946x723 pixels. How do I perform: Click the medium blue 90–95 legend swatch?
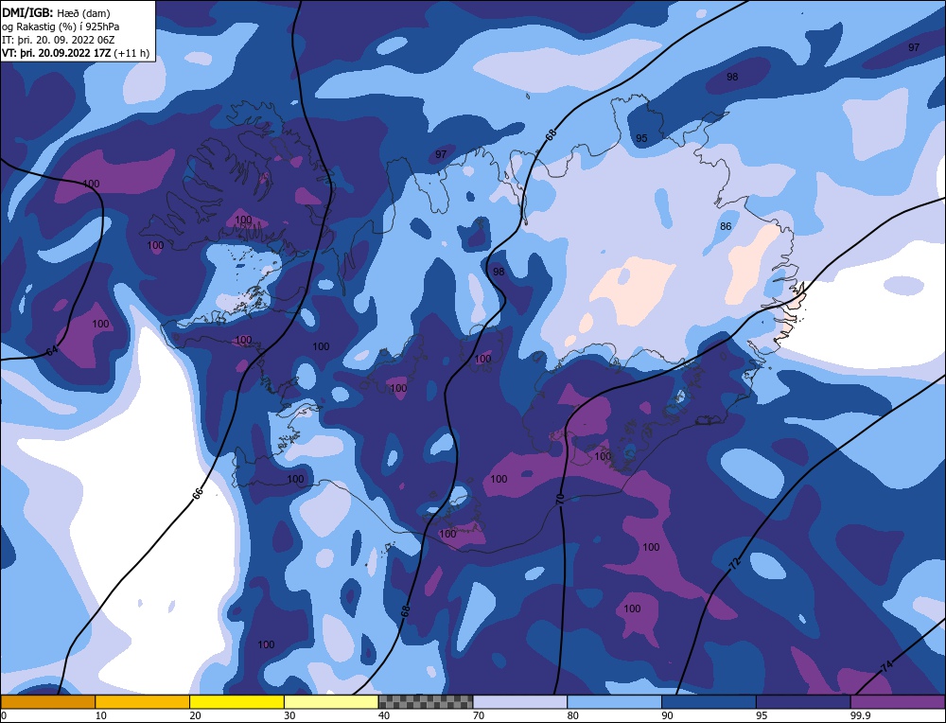pyautogui.click(x=709, y=701)
